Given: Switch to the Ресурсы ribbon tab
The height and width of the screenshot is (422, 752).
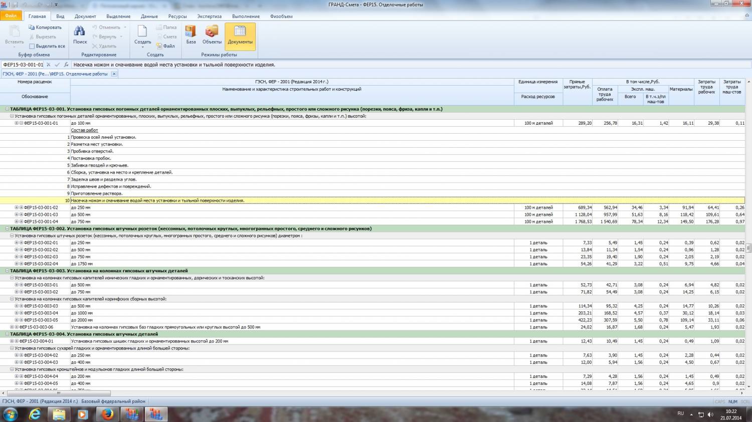Looking at the screenshot, I should click(177, 16).
